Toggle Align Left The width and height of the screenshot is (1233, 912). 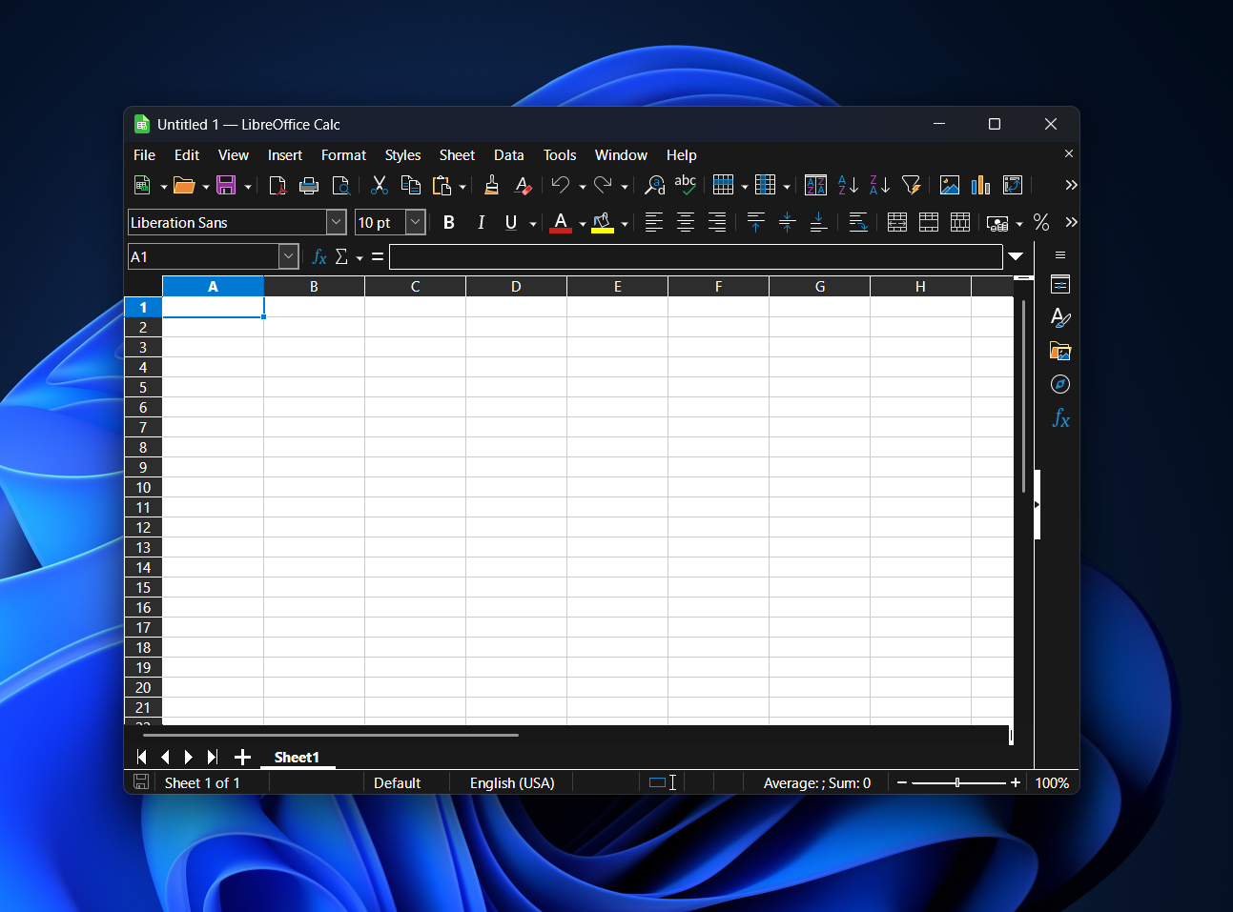tap(654, 222)
